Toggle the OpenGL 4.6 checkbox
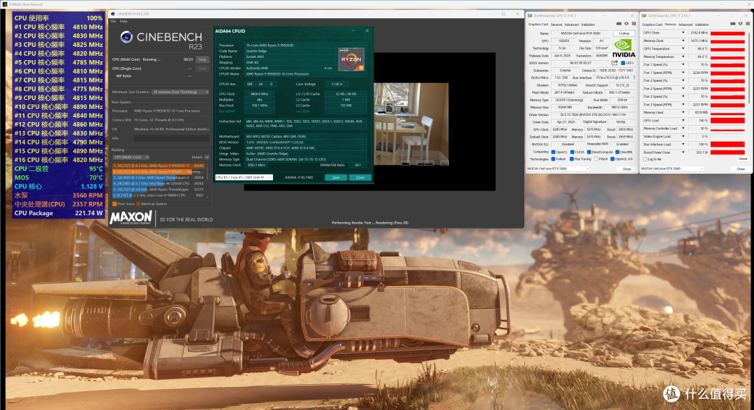The width and height of the screenshot is (754, 410). 612,159
